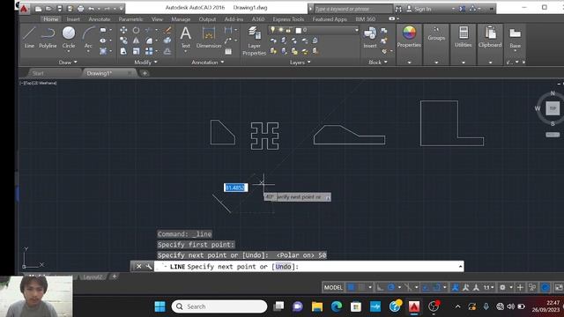Screen dimensions: 564x317
Task: Click Sign In button
Action: 419,9
